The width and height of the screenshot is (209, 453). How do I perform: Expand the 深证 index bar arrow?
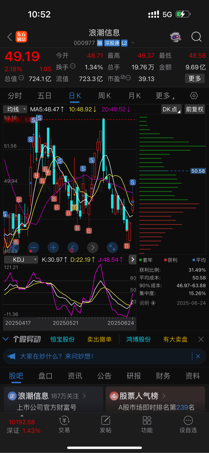pos(22,416)
